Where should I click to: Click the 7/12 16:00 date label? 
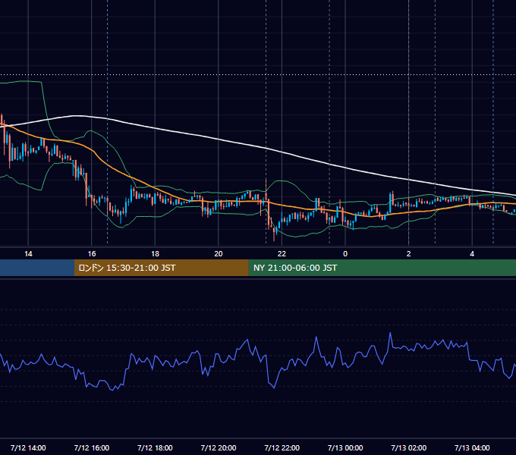click(92, 447)
